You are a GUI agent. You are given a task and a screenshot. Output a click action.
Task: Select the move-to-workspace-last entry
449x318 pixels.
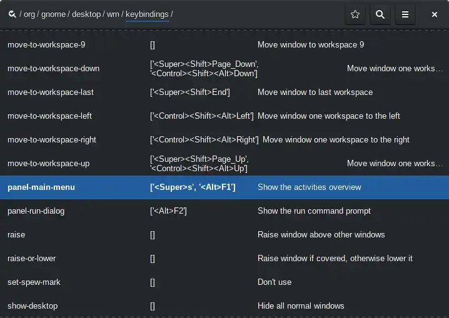pos(224,92)
